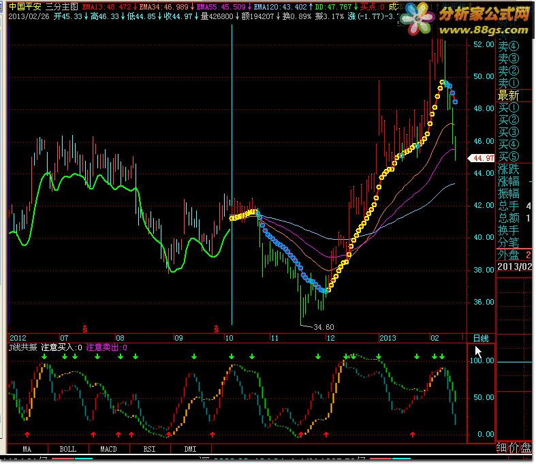This screenshot has width=536, height=464.
Task: Click the 涨幅 row label
Action: click(509, 181)
